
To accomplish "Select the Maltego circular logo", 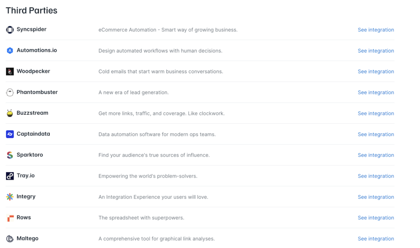I will tap(9, 239).
